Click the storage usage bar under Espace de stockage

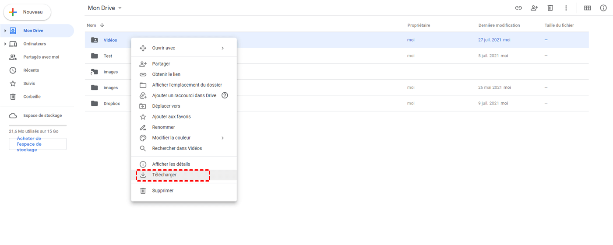pos(38,126)
